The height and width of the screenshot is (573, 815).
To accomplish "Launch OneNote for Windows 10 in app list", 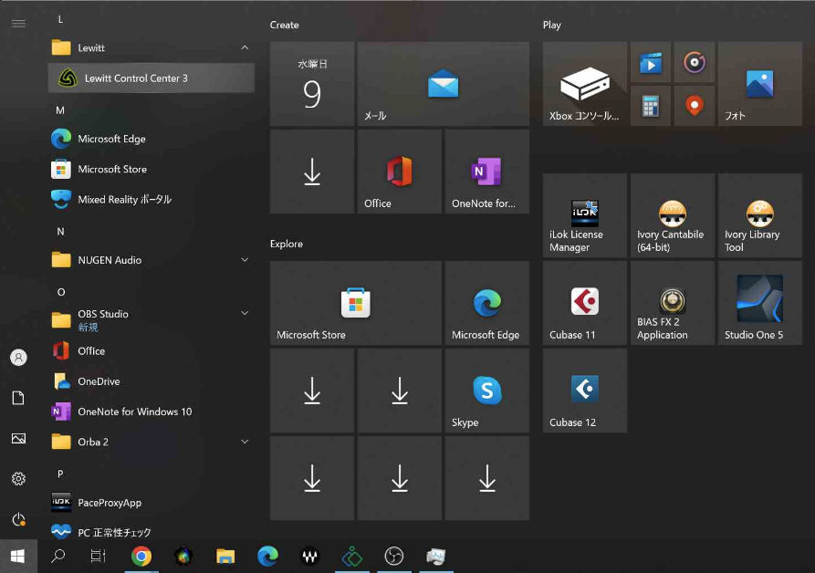I will 152,412.
